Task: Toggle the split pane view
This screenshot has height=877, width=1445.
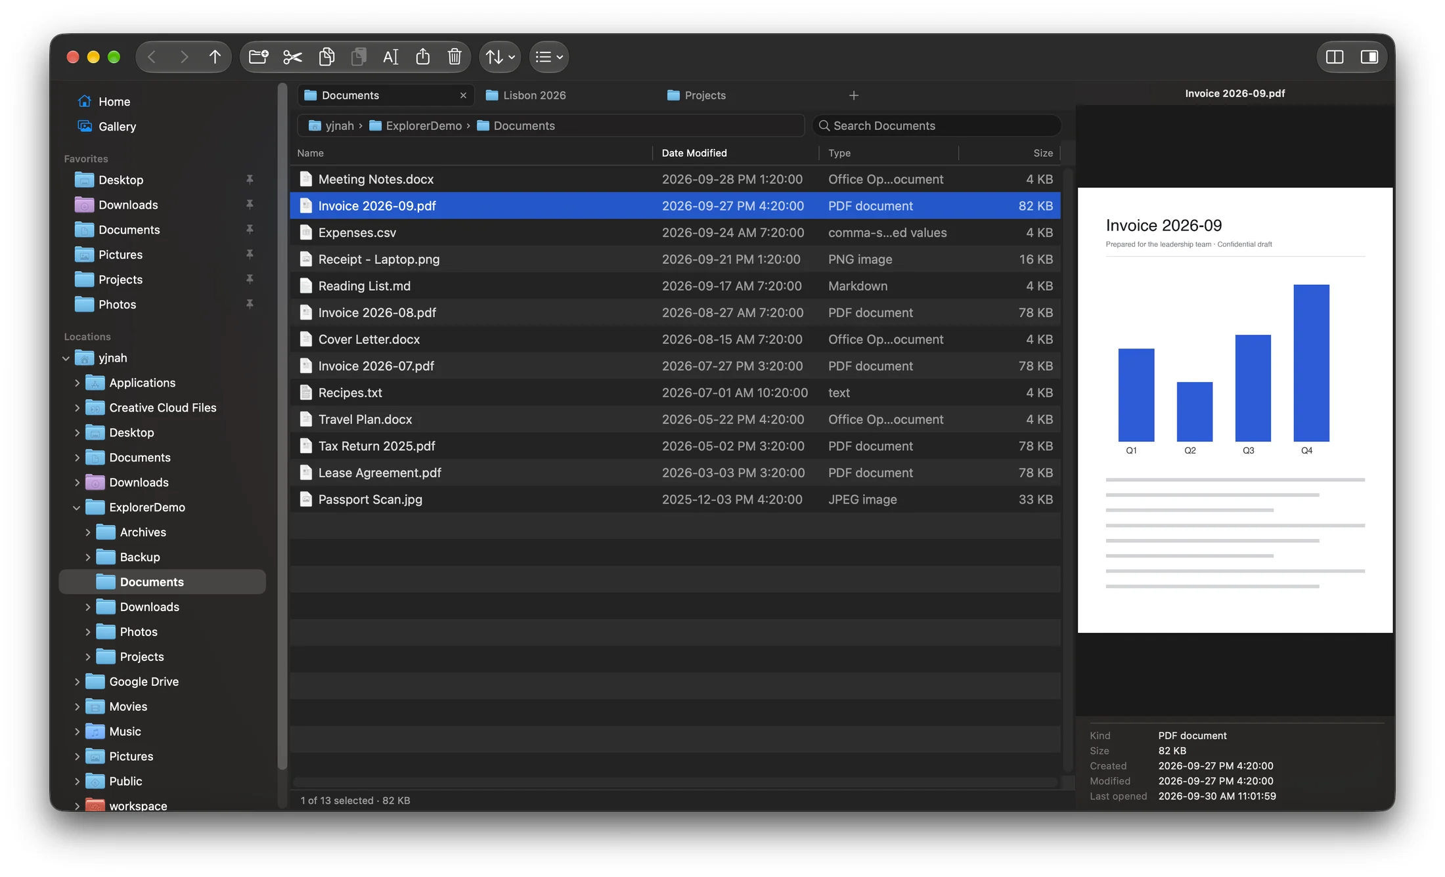Action: point(1335,57)
